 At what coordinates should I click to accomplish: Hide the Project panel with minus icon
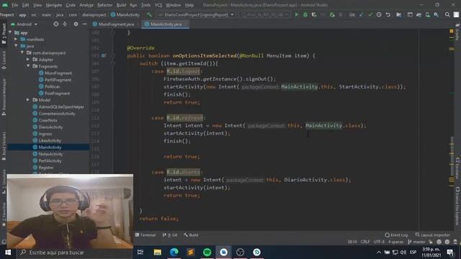click(85, 24)
